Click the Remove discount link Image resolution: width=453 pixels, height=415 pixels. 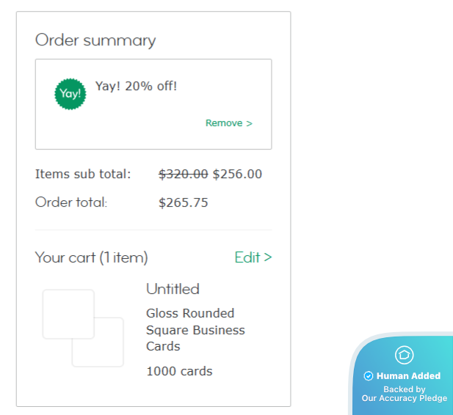click(x=228, y=123)
